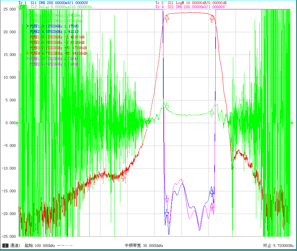Activate the Tr 1 trace label
297x251 pixels.
tap(22, 3)
